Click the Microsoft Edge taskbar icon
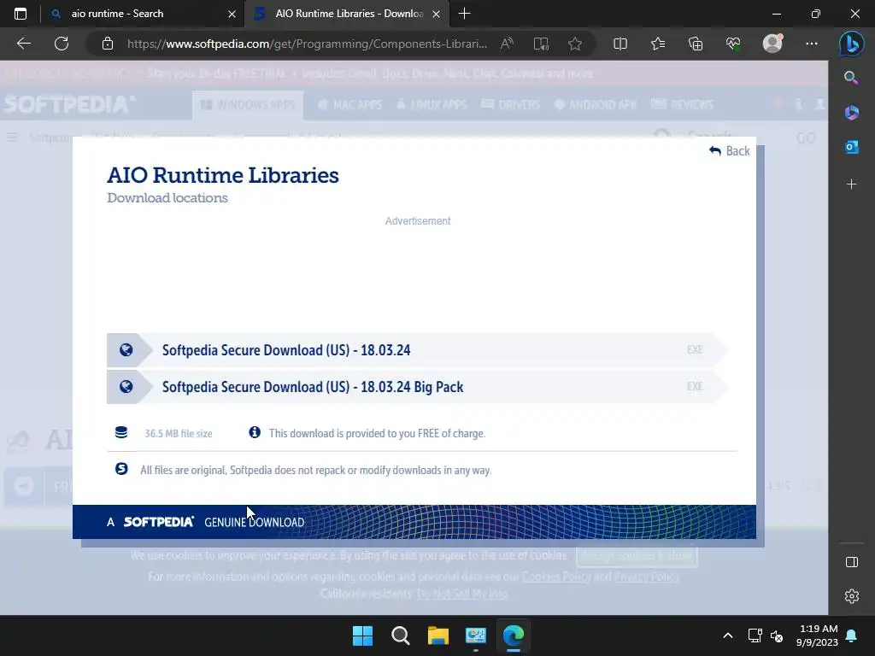875x656 pixels. click(x=514, y=635)
